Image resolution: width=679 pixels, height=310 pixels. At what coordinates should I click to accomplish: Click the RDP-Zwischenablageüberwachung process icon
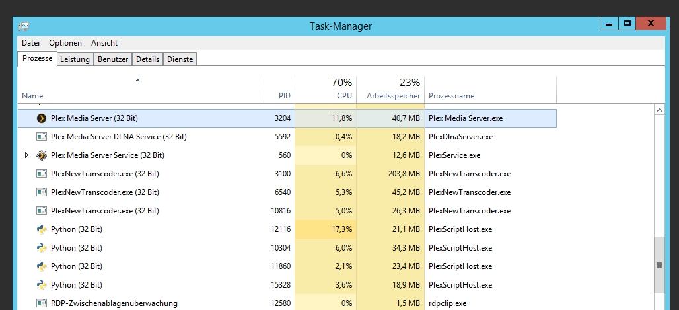coord(41,303)
